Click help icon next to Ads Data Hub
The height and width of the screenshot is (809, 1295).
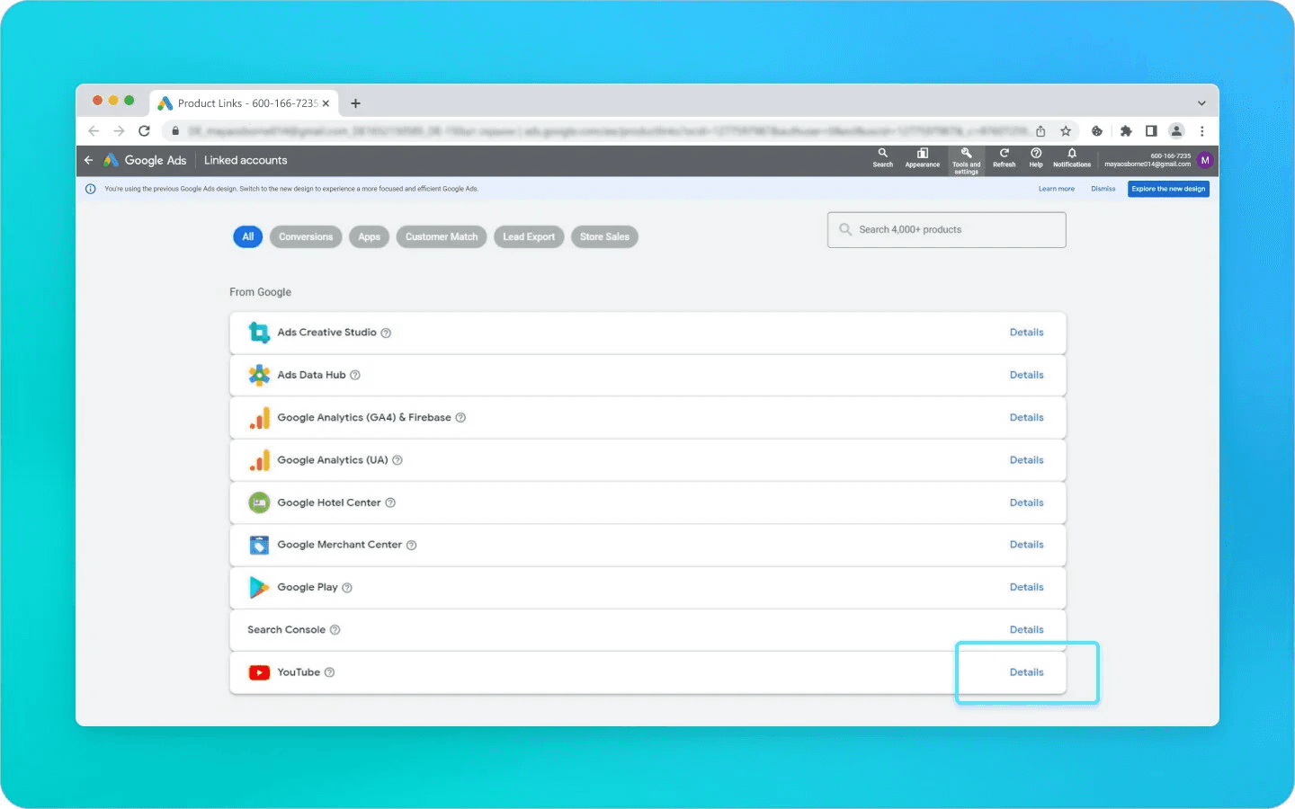[x=355, y=375]
